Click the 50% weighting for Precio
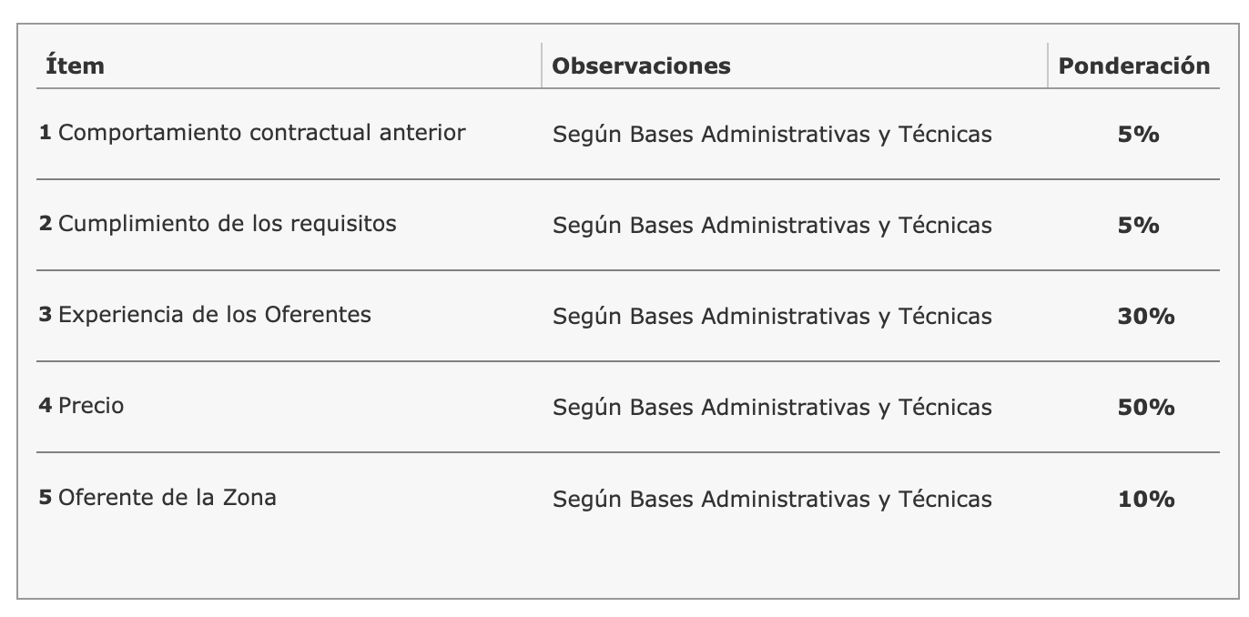1249x617 pixels. tap(1145, 408)
